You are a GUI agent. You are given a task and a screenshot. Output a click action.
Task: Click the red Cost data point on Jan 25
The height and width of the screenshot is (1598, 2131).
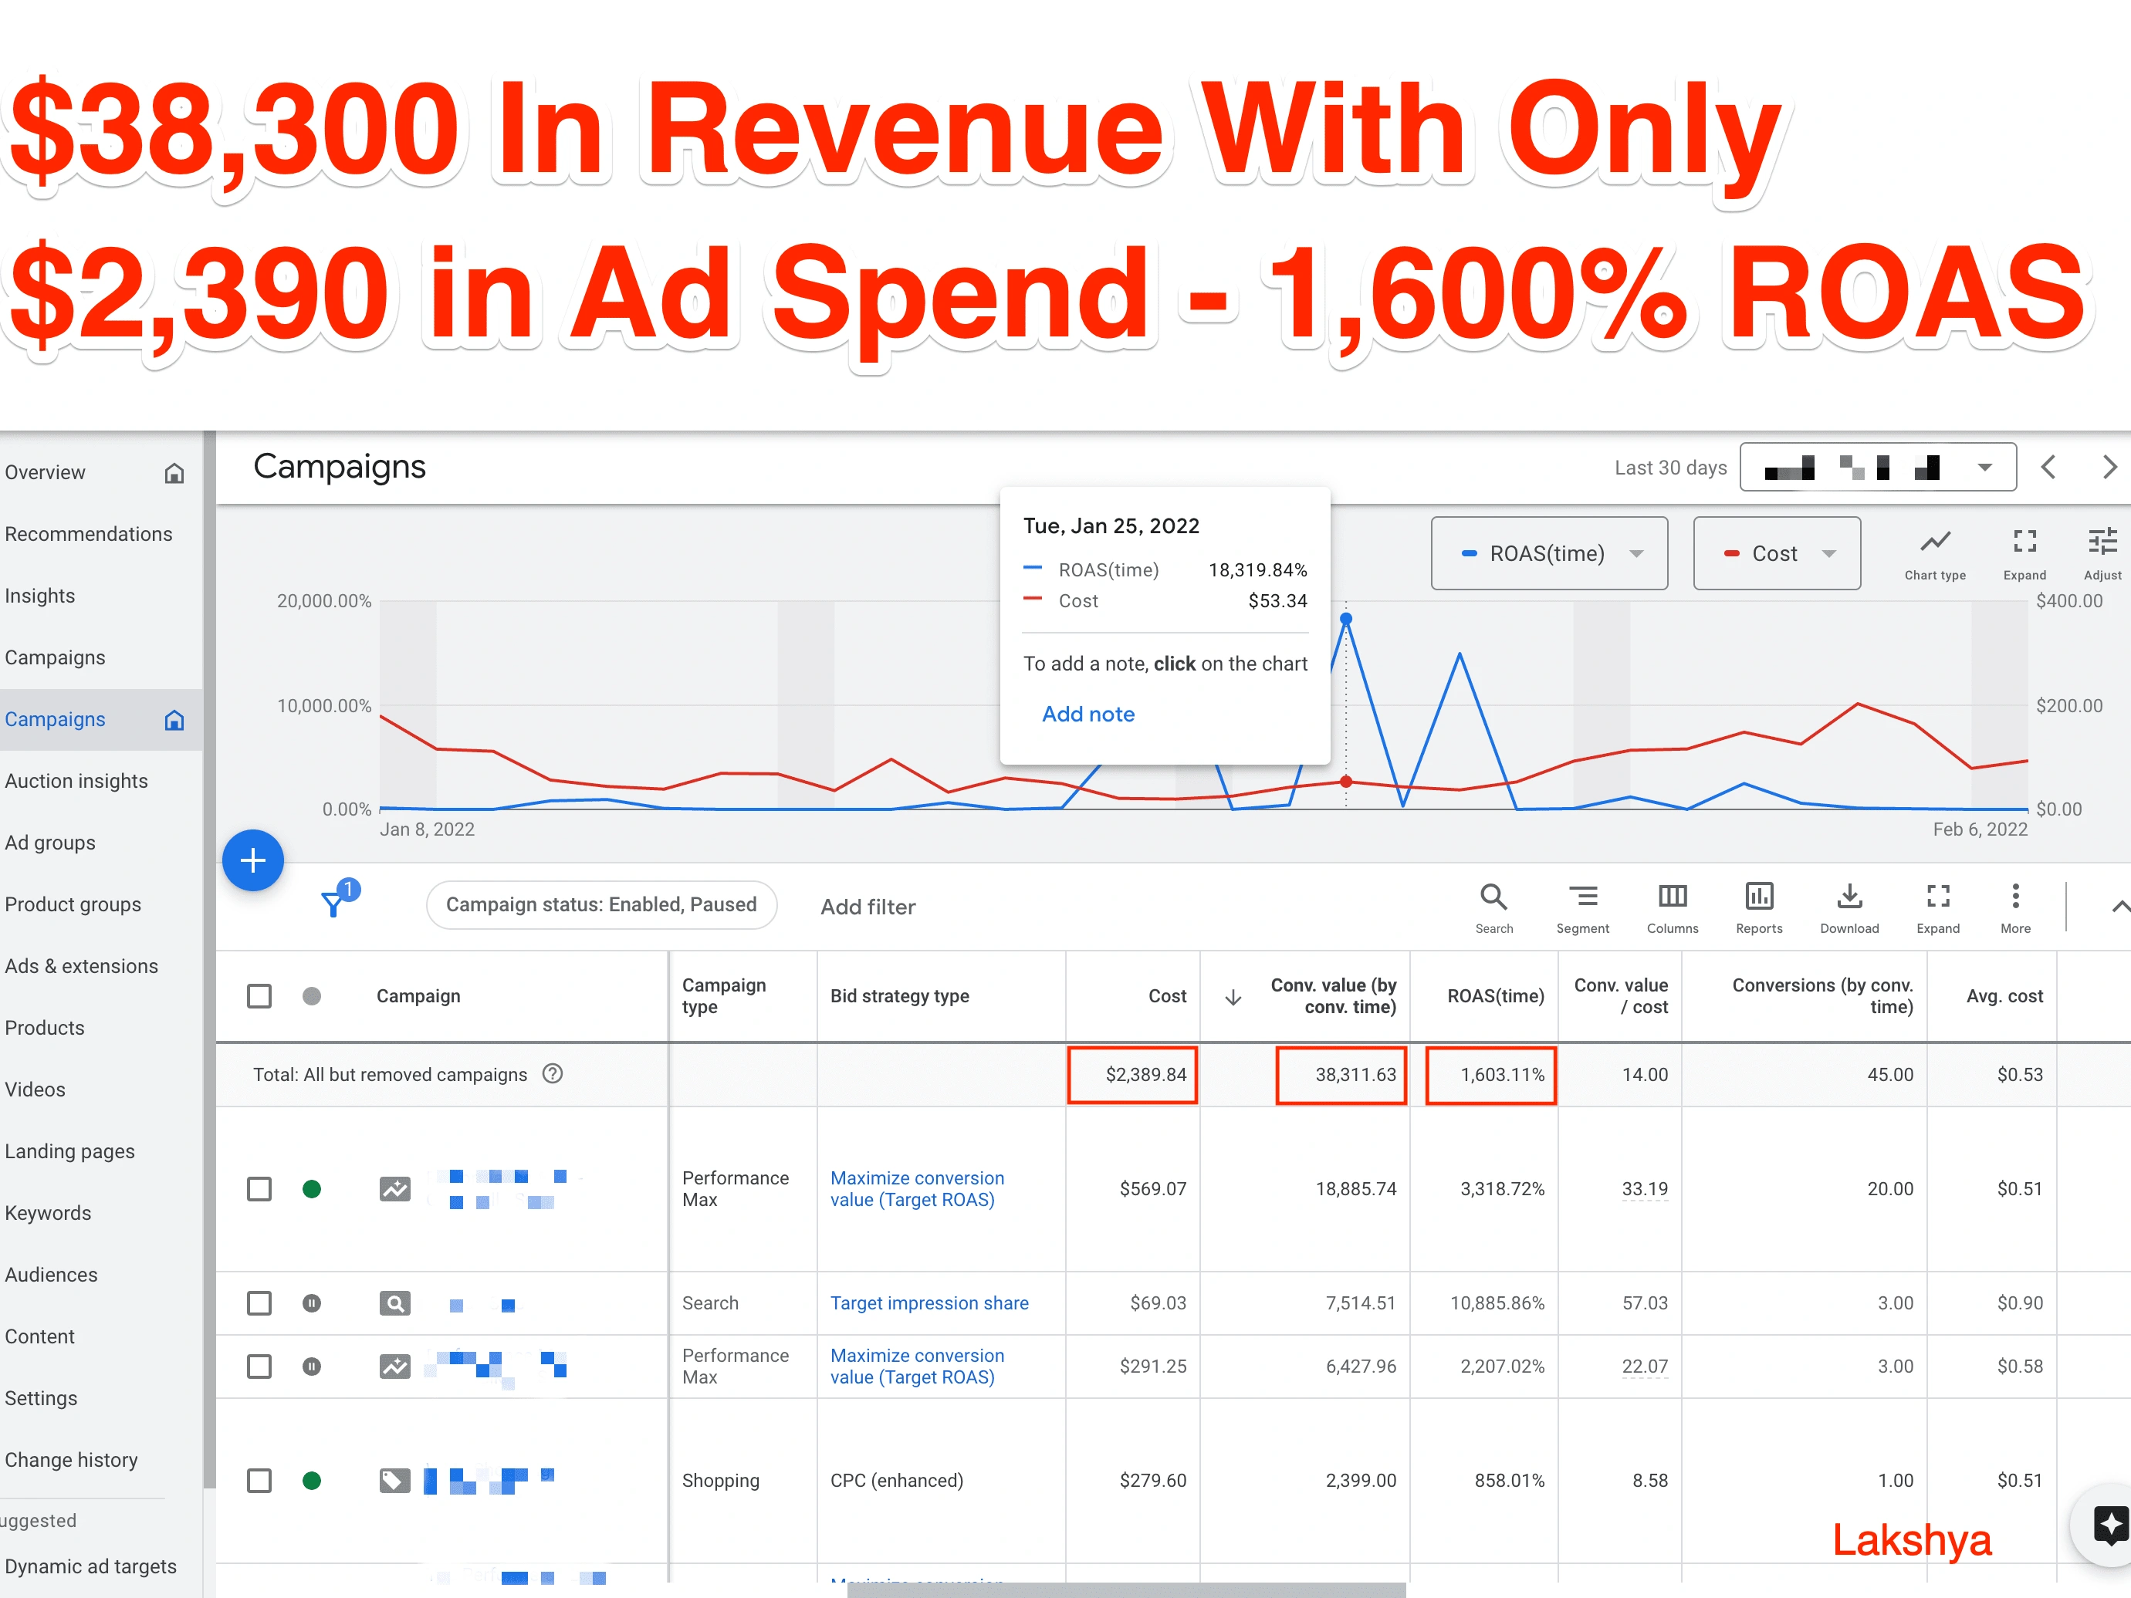[x=1346, y=781]
